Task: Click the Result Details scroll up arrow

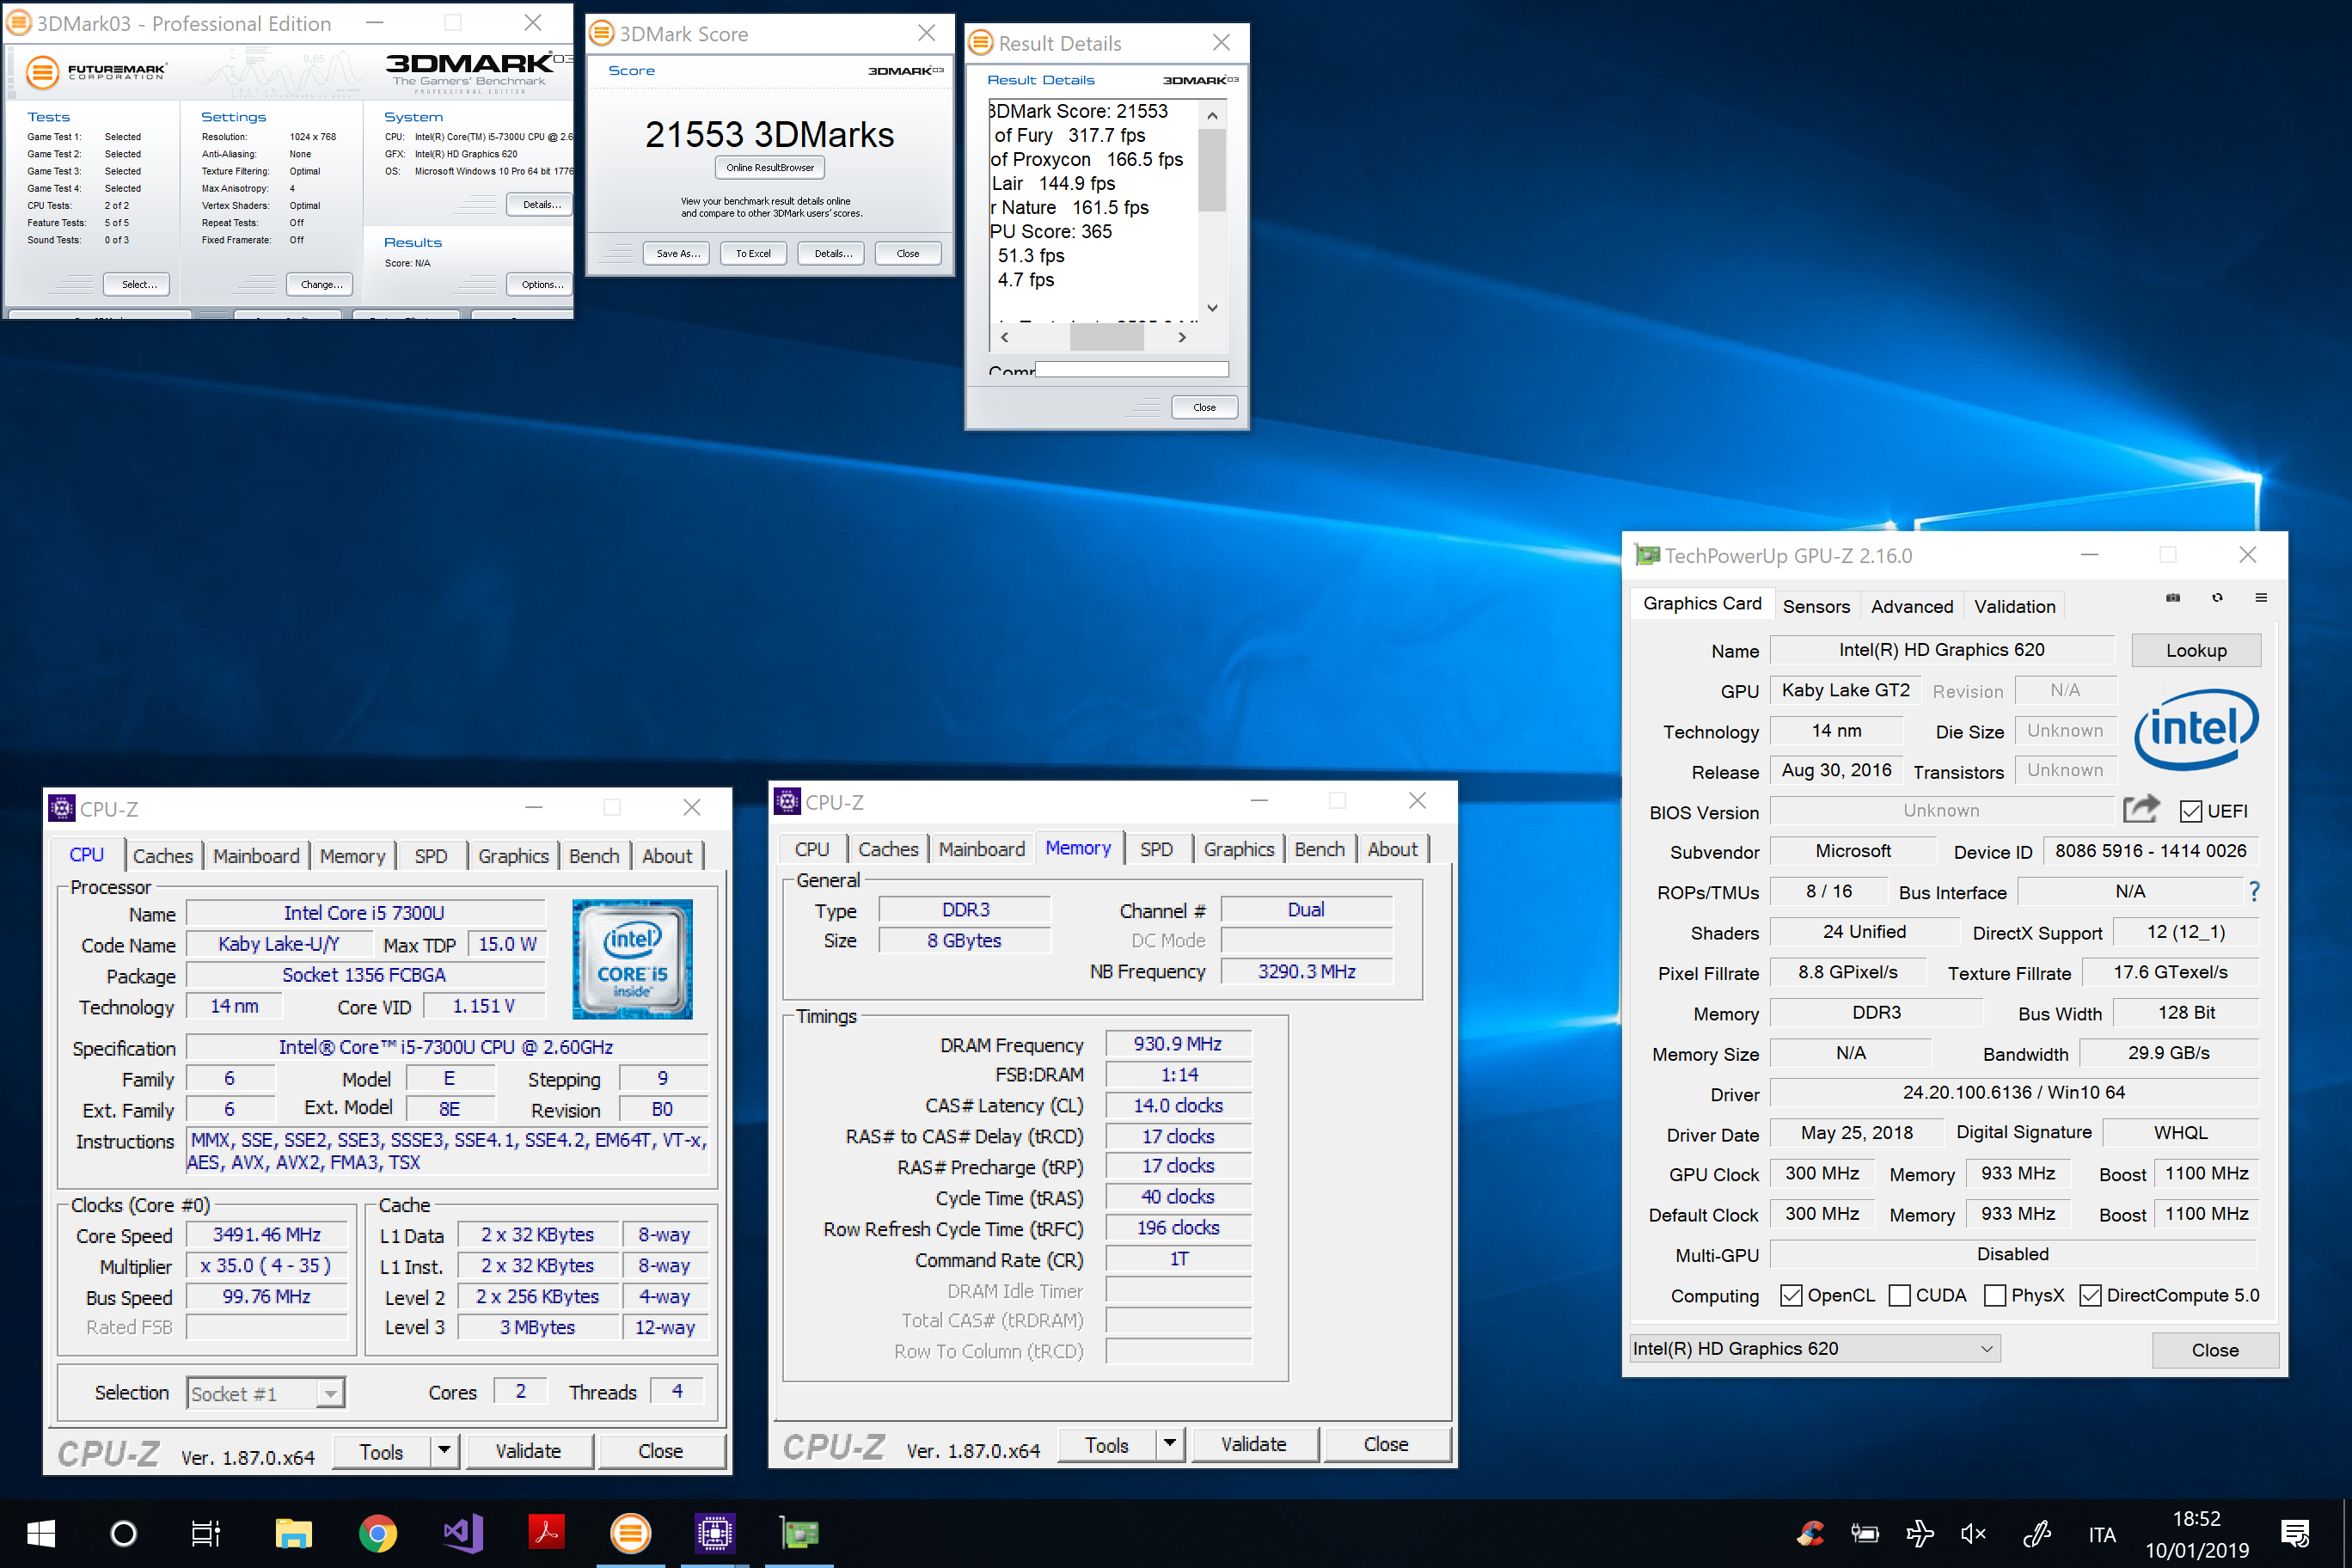Action: 1212,115
